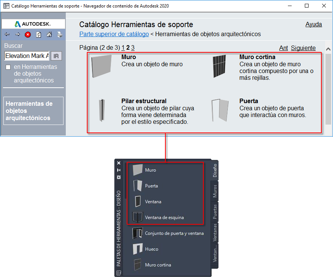Select the Puerta thumbnail in catalog
Screen dimensions: 333x277
(220, 110)
